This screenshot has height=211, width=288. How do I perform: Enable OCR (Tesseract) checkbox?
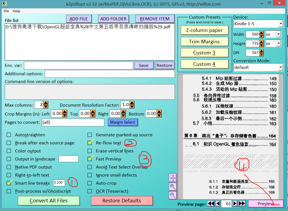[90, 191]
